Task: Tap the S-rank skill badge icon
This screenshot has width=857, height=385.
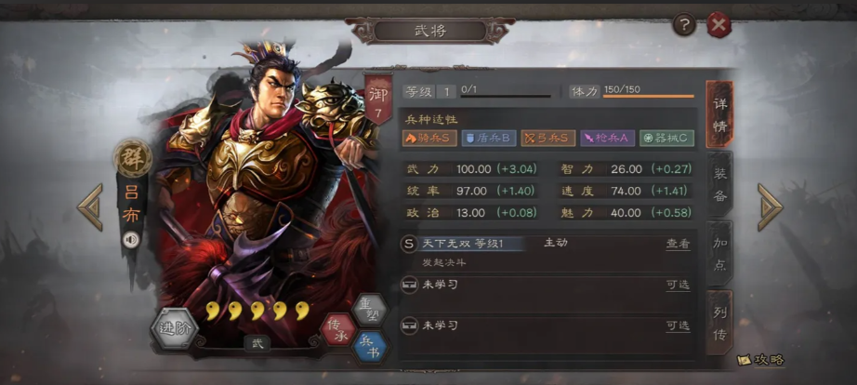Action: [409, 244]
